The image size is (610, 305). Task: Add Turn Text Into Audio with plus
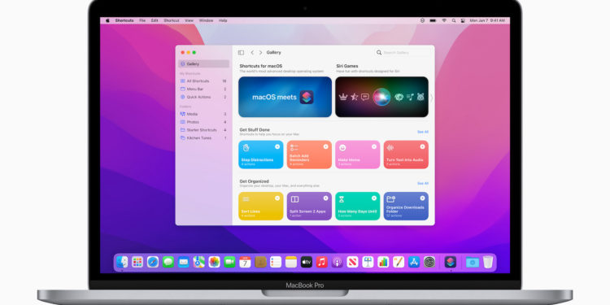point(422,146)
